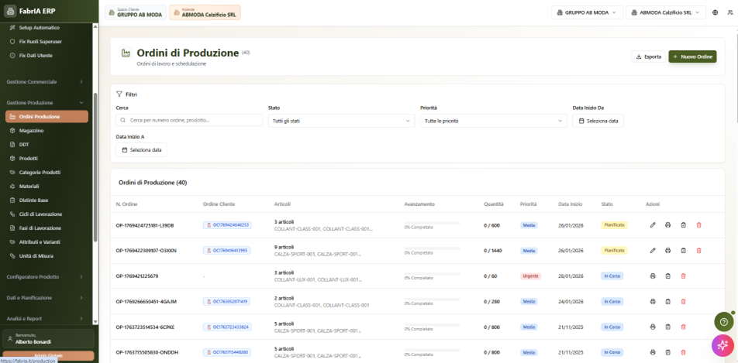
Task: Open clipboard check for order OP-1769424725181-L39DB
Action: [x=683, y=225]
